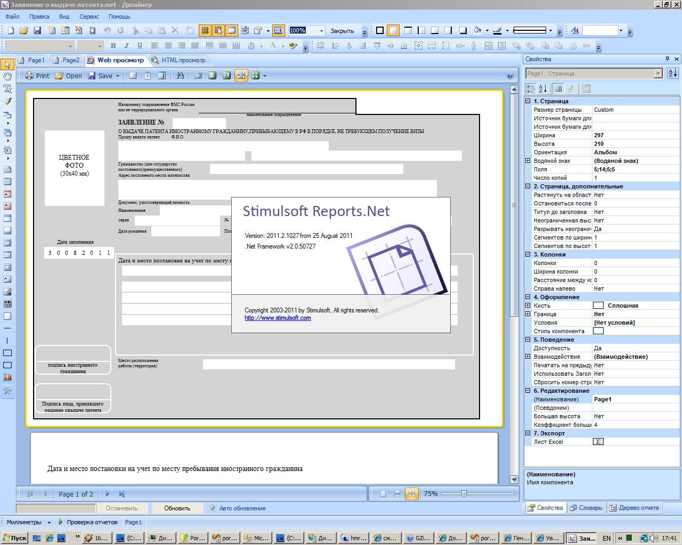Toggle Show Headers button
682x545 pixels.
tap(232, 30)
